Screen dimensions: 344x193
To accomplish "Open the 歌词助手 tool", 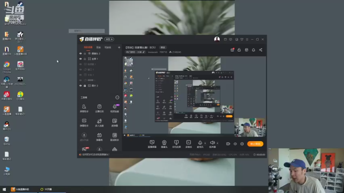I will (114, 137).
